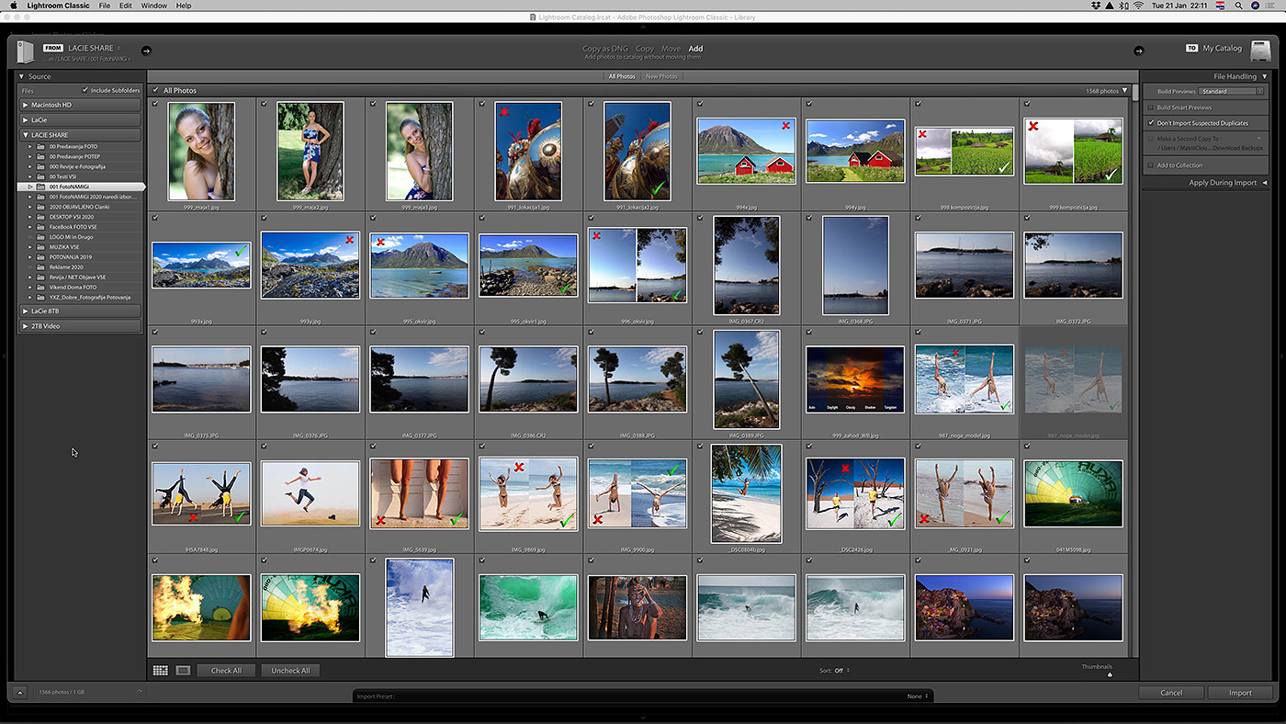Enable Build Smart Previews checkbox

click(x=1151, y=107)
